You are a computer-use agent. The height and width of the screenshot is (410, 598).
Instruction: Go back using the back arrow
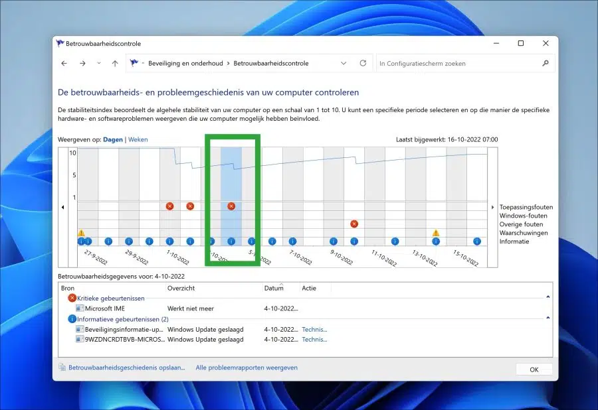pyautogui.click(x=64, y=64)
